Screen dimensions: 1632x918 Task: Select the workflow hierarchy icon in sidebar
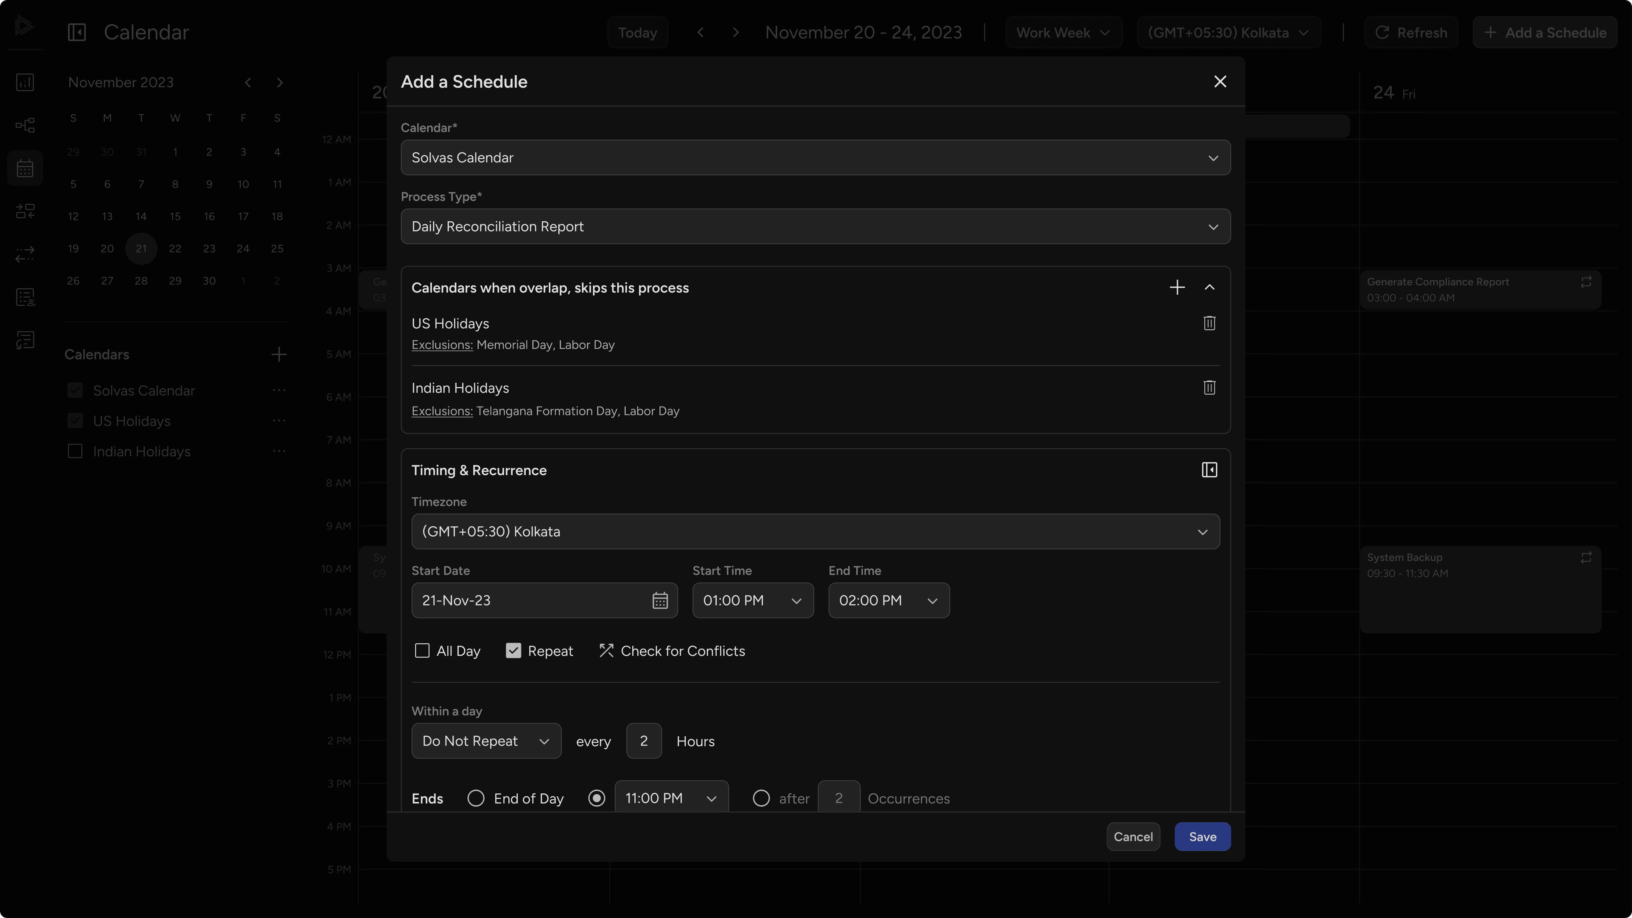(25, 125)
